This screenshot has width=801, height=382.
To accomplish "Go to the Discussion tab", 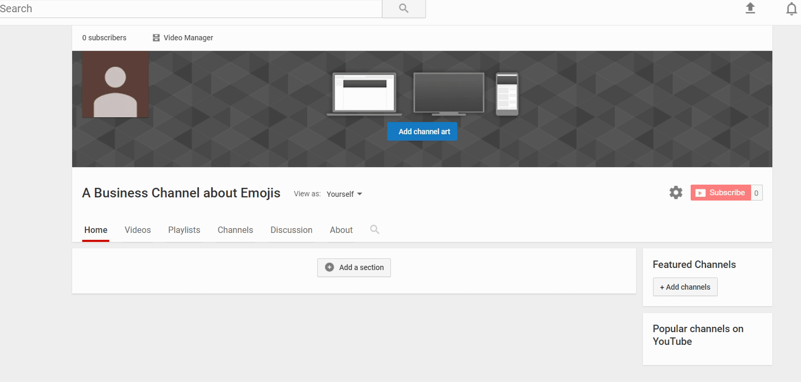I will (291, 230).
